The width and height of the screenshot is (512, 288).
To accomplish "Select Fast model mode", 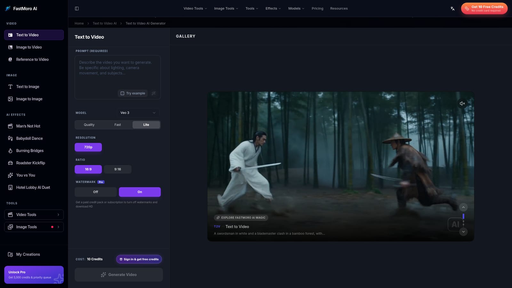I will pyautogui.click(x=118, y=125).
